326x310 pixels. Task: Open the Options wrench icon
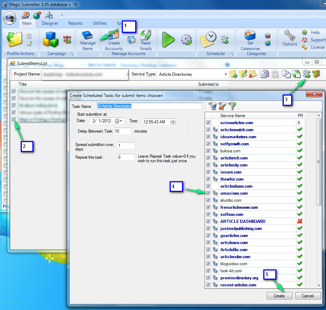[289, 35]
